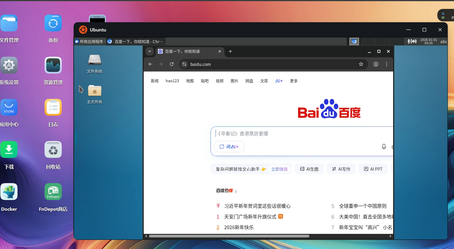
Task: View site information icon beside baidu.com
Action: (184, 64)
